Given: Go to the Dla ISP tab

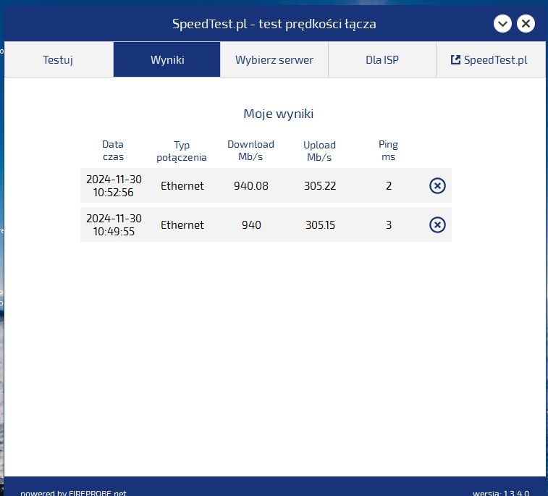Looking at the screenshot, I should click(382, 59).
